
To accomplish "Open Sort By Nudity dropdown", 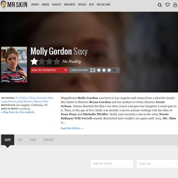I will coord(112,164).
